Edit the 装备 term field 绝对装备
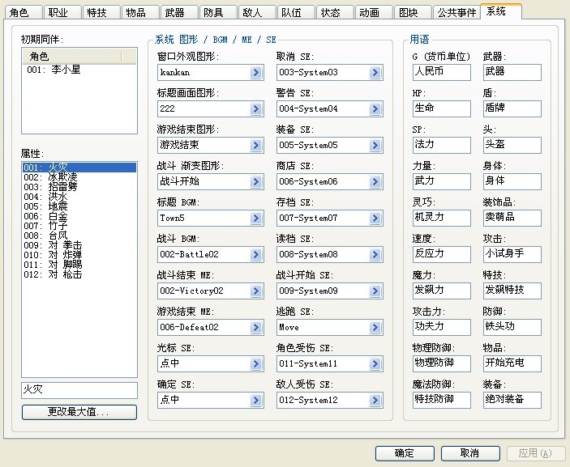This screenshot has width=570, height=467. coord(512,400)
